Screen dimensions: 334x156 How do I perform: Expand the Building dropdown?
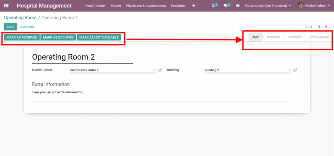(289, 70)
